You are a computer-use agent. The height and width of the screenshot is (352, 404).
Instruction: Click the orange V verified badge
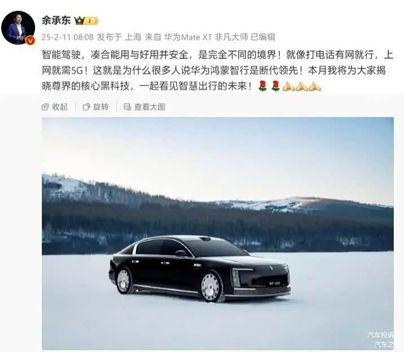[30, 41]
